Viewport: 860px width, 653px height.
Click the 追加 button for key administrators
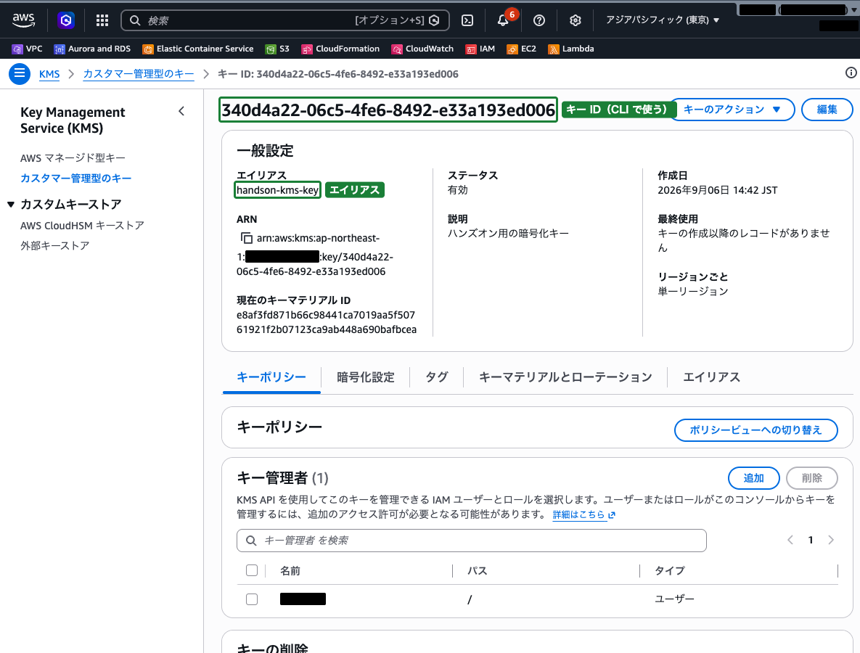click(x=753, y=478)
